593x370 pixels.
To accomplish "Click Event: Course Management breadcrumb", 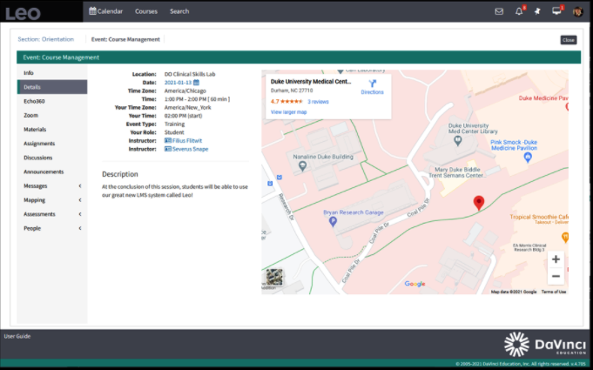I will click(125, 39).
